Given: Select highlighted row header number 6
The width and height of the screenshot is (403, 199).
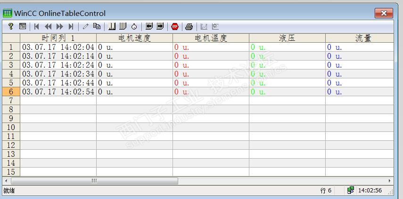Looking at the screenshot, I should pyautogui.click(x=11, y=92).
